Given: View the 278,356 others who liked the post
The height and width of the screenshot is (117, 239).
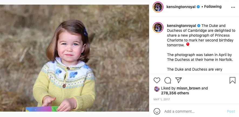Looking at the screenshot, I should [x=175, y=93].
